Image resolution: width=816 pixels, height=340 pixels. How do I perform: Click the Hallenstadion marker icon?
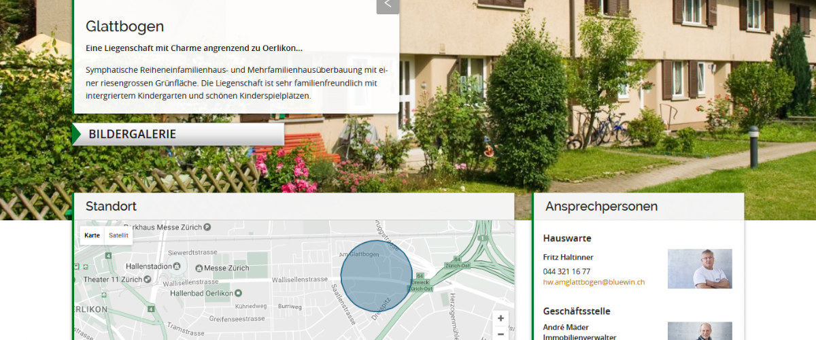click(177, 266)
